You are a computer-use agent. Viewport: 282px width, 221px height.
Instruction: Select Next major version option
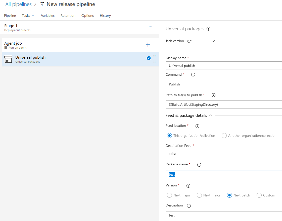(x=169, y=195)
